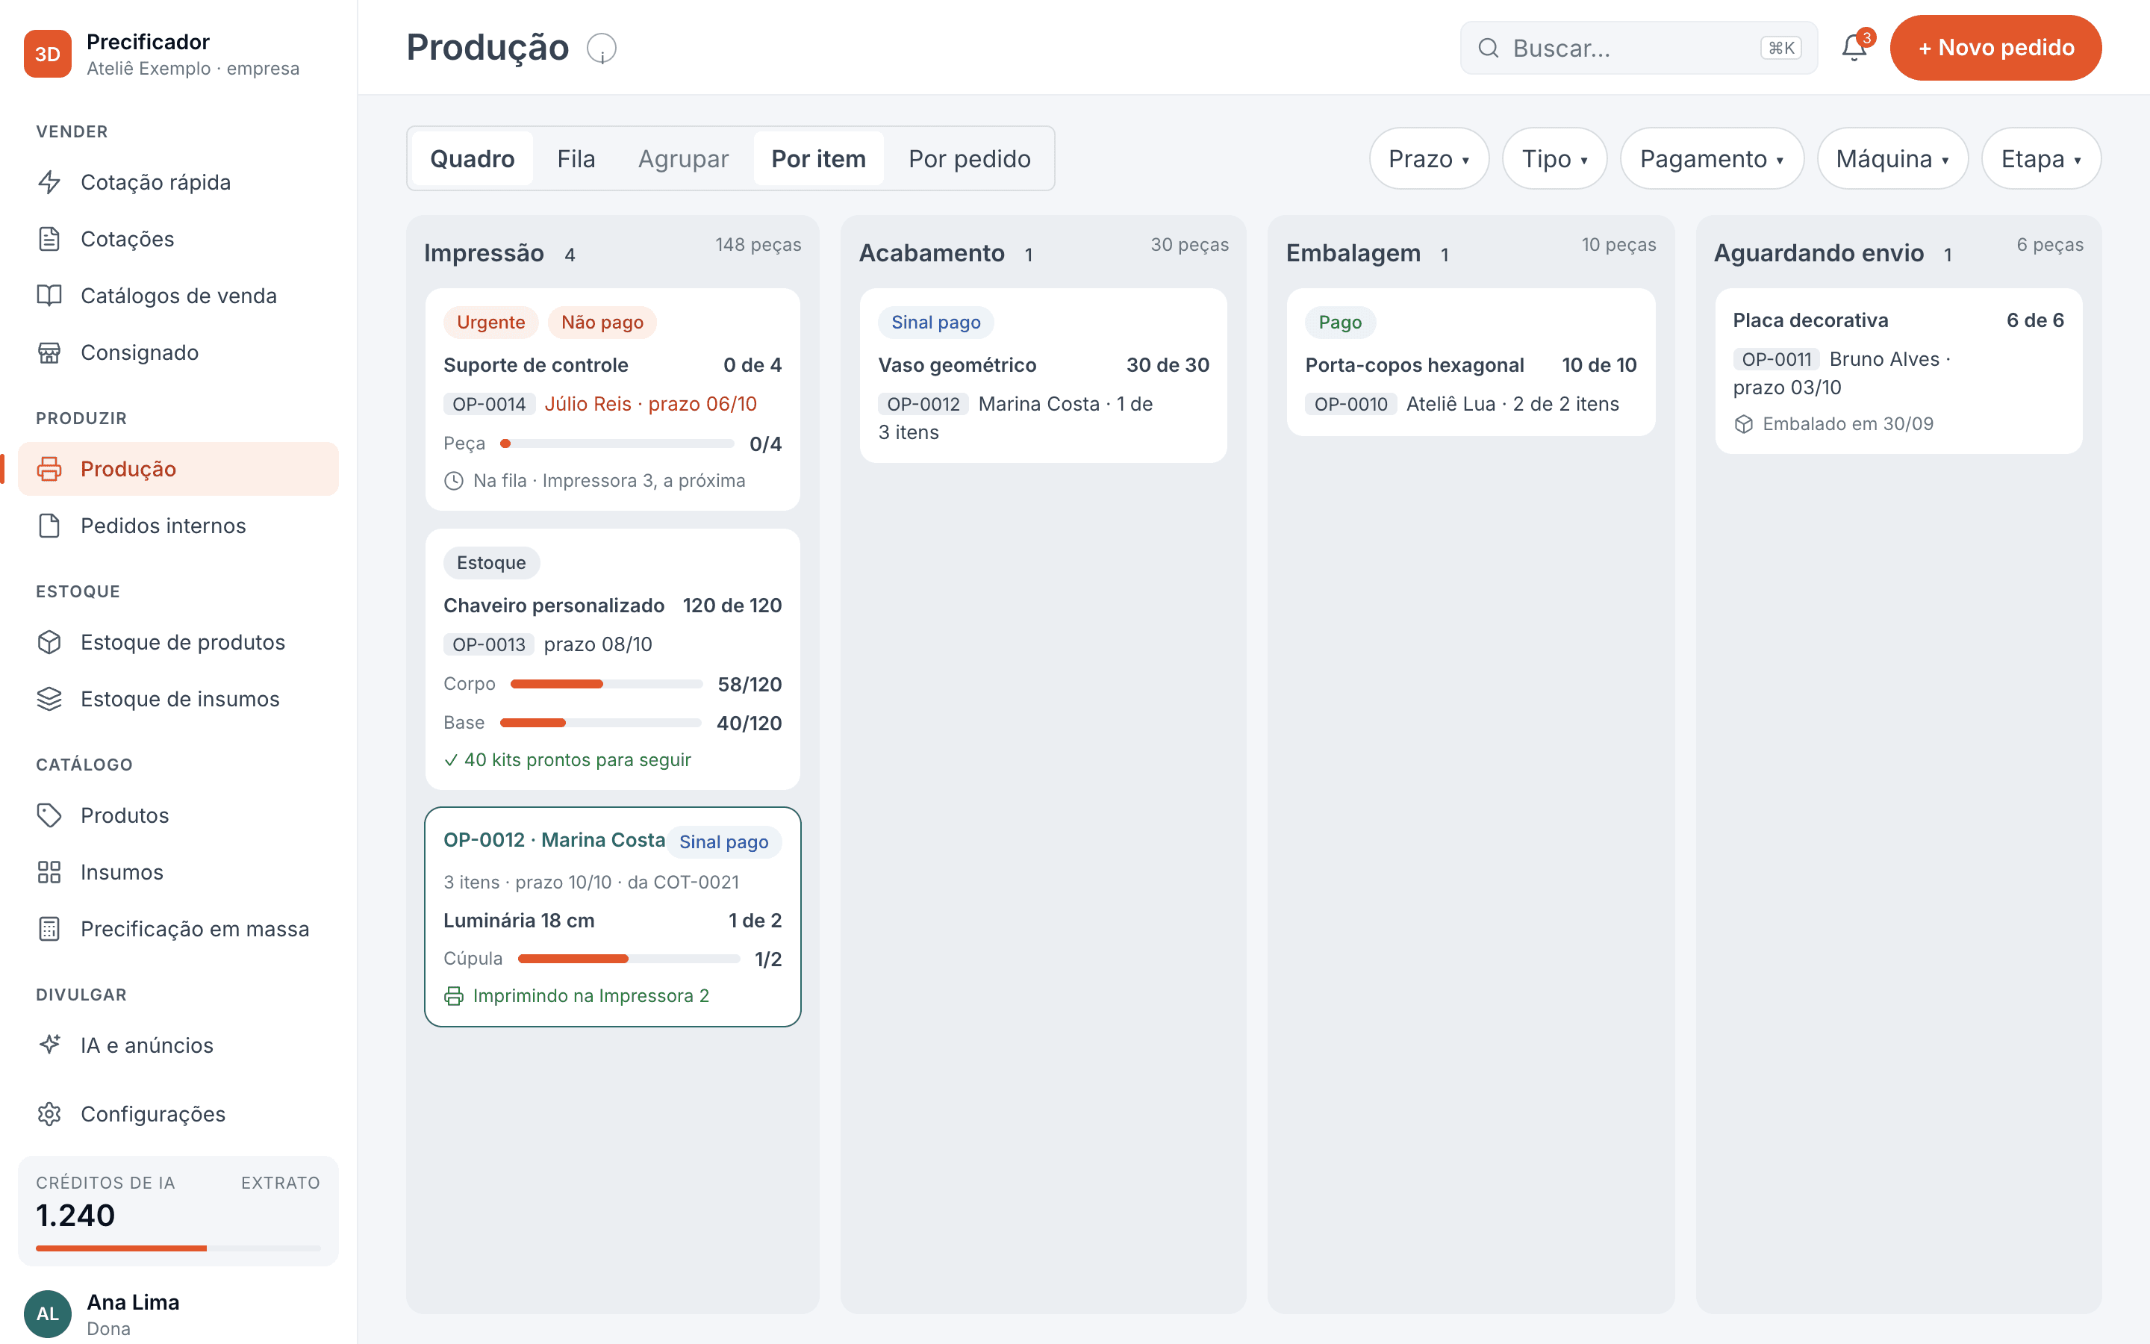Screen dimensions: 2150x1344
Task: Focus the Buscar search field
Action: coord(1639,48)
